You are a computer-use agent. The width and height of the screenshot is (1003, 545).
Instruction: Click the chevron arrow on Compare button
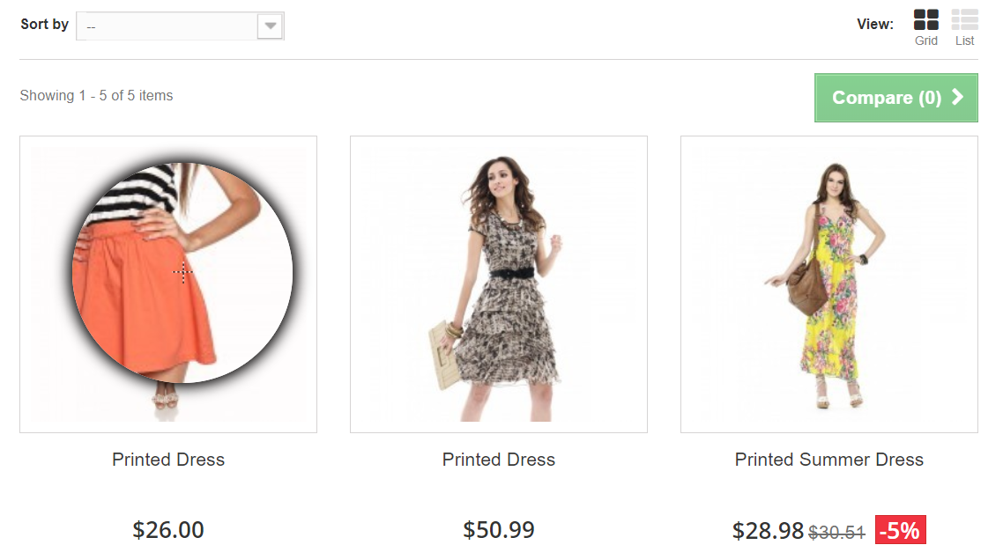pyautogui.click(x=957, y=98)
